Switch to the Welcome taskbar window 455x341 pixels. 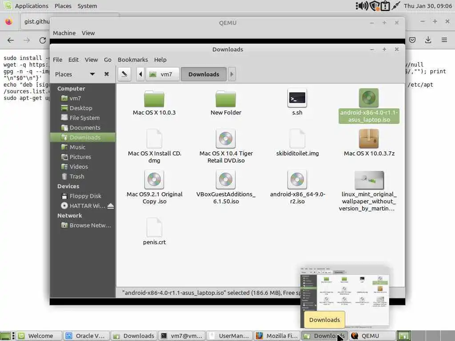(x=39, y=336)
